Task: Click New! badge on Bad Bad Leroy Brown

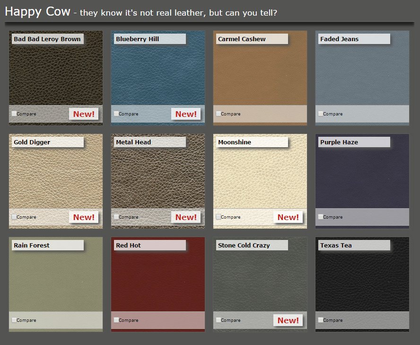Action: pos(84,114)
